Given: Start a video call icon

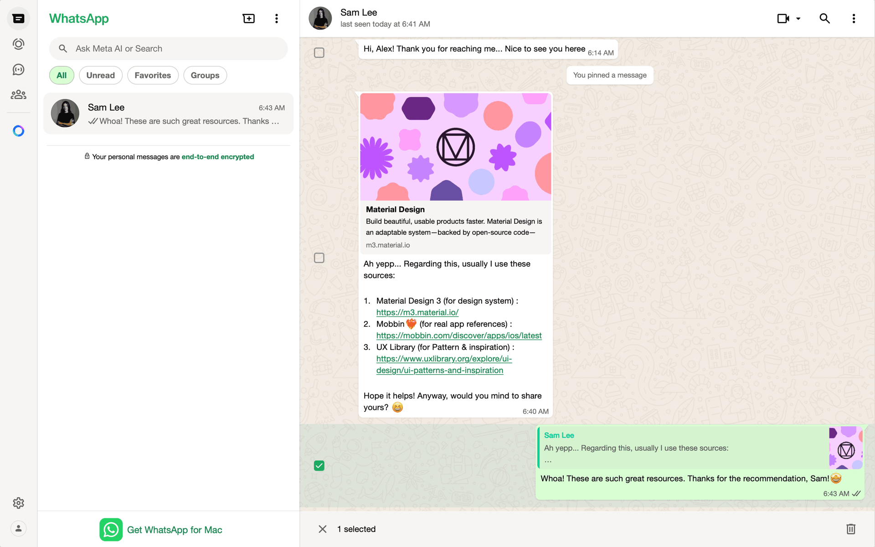Looking at the screenshot, I should (783, 19).
